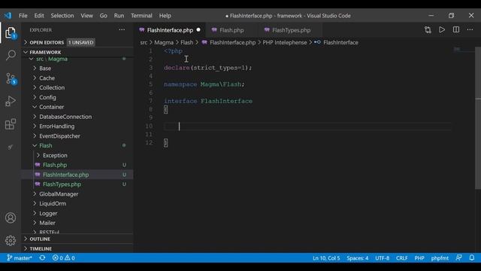Open the Run menu
Screen dimensions: 481x271
click(x=119, y=16)
